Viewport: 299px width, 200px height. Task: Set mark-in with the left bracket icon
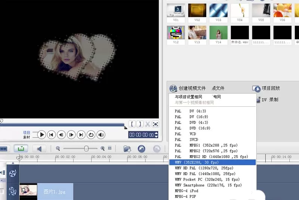pos(132,124)
